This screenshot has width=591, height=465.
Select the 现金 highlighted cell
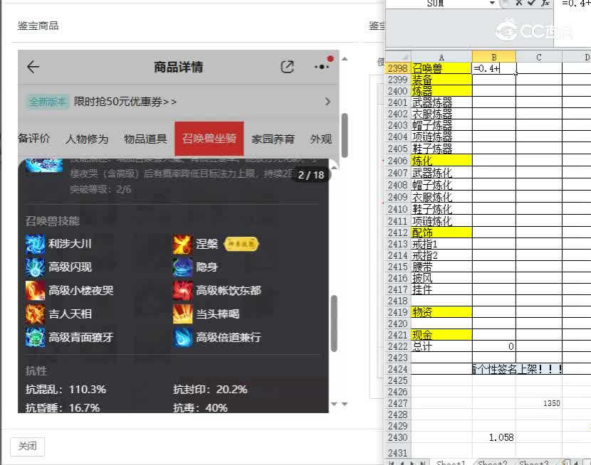tap(441, 335)
